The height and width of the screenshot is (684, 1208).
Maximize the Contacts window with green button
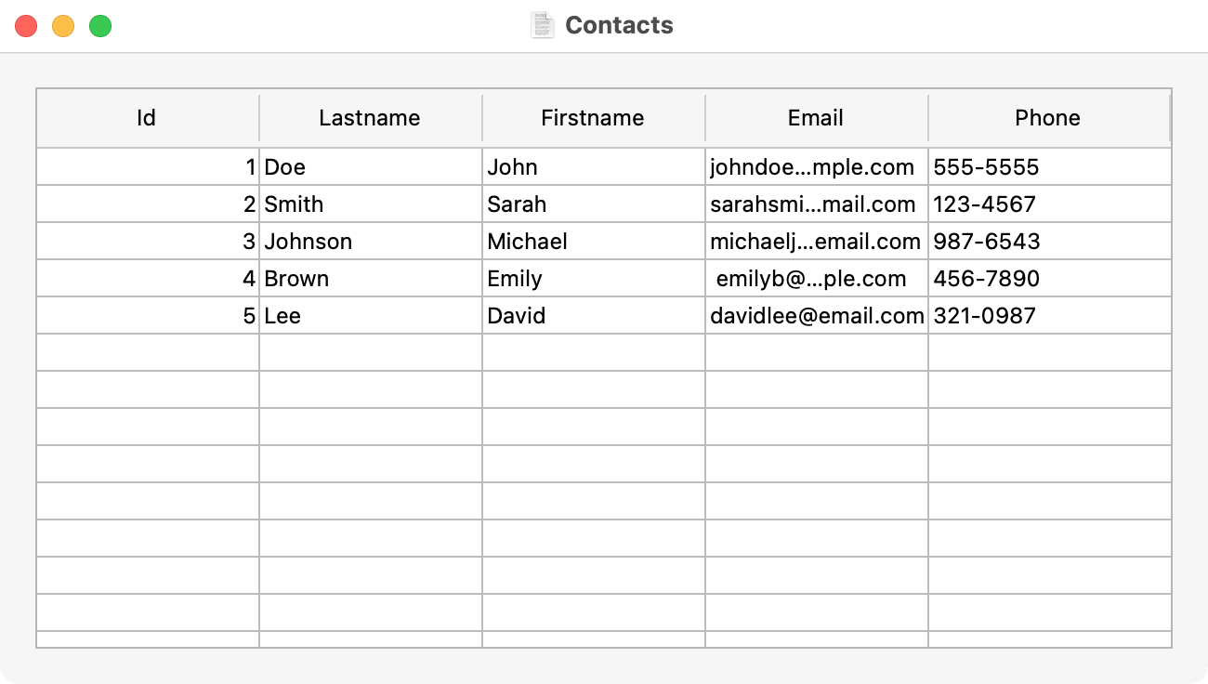100,26
